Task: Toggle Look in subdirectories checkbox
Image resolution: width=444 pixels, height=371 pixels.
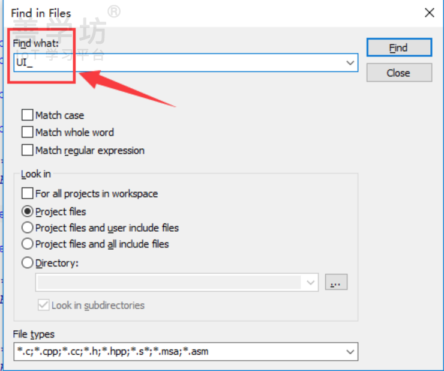Action: pyautogui.click(x=43, y=305)
